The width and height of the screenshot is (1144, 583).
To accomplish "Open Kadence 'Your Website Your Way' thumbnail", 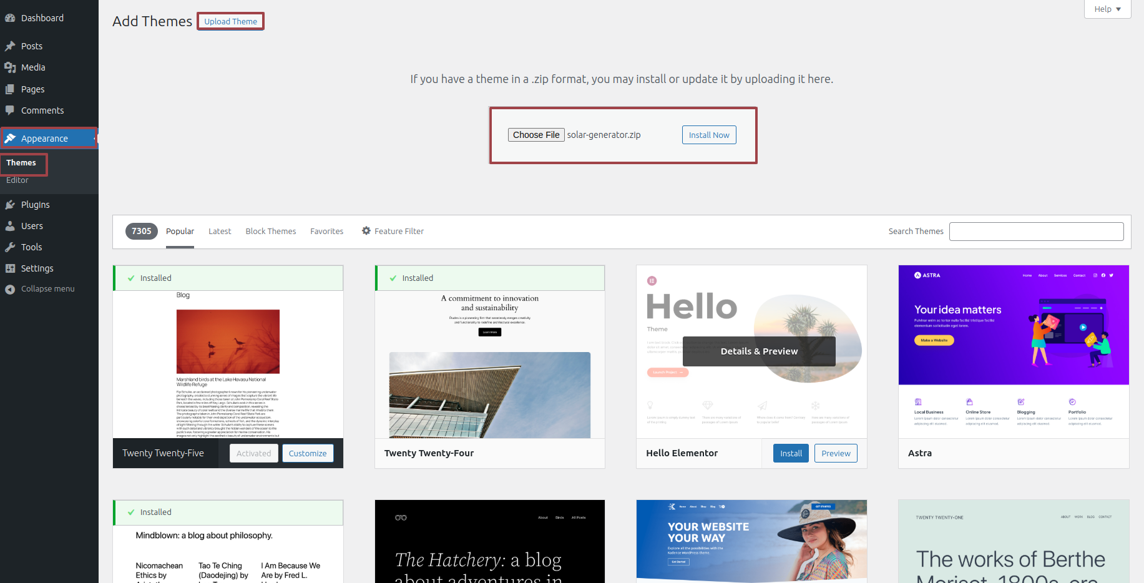I will (751, 541).
